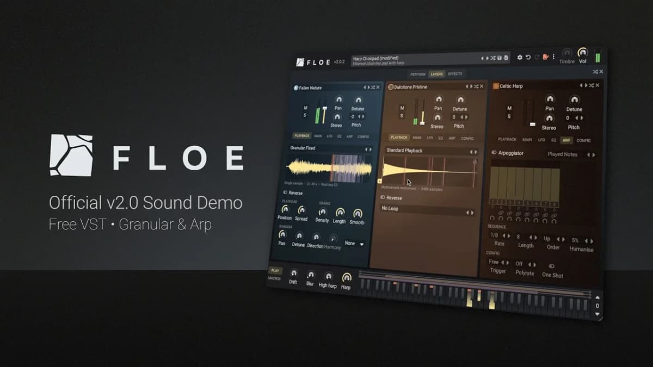Toggle the One Shot switch
The height and width of the screenshot is (367, 653).
pos(551,266)
